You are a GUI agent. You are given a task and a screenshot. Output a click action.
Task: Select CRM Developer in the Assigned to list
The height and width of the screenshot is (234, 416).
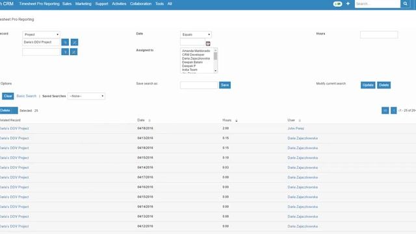point(193,55)
